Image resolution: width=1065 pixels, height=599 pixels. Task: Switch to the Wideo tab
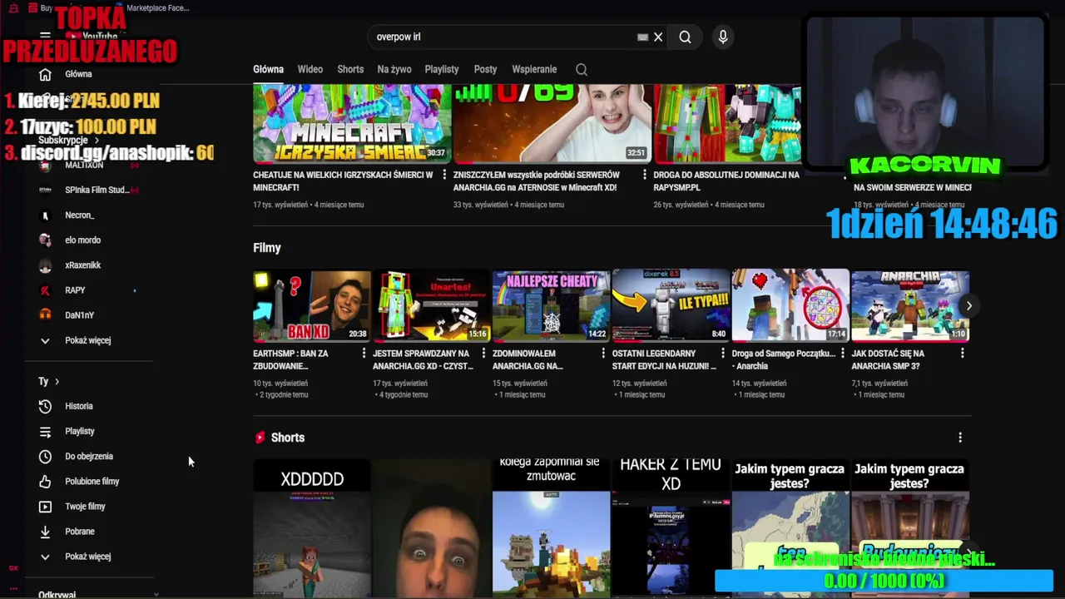pyautogui.click(x=310, y=69)
